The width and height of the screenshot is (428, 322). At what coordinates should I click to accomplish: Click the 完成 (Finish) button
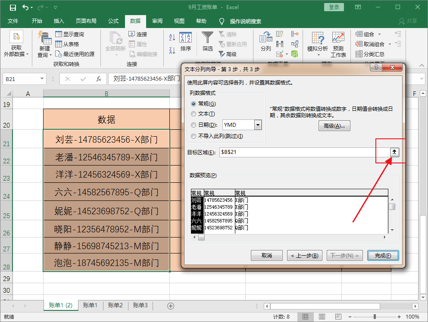point(383,255)
